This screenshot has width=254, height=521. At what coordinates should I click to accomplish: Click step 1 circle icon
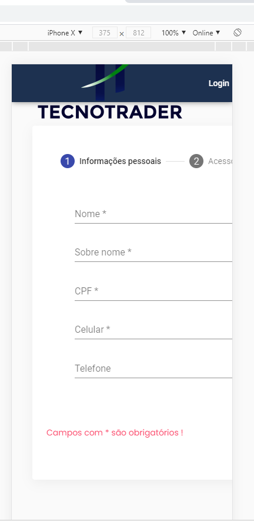coord(67,161)
